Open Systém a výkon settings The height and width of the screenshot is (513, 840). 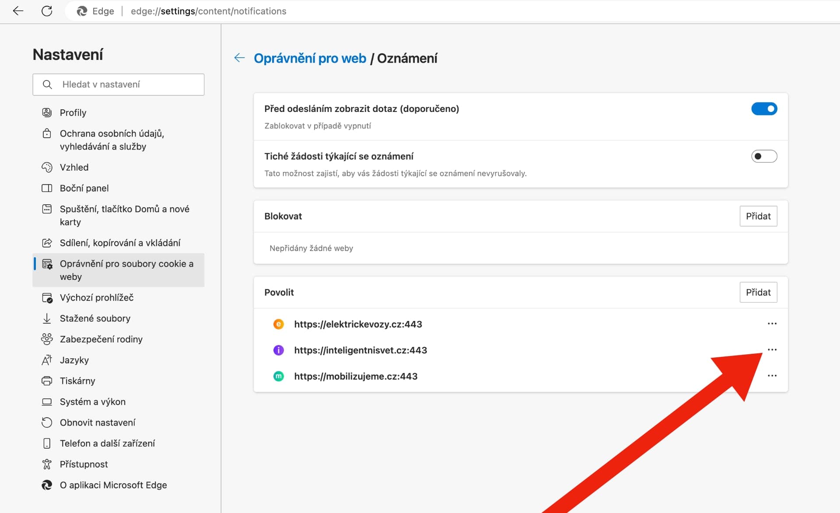tap(93, 401)
